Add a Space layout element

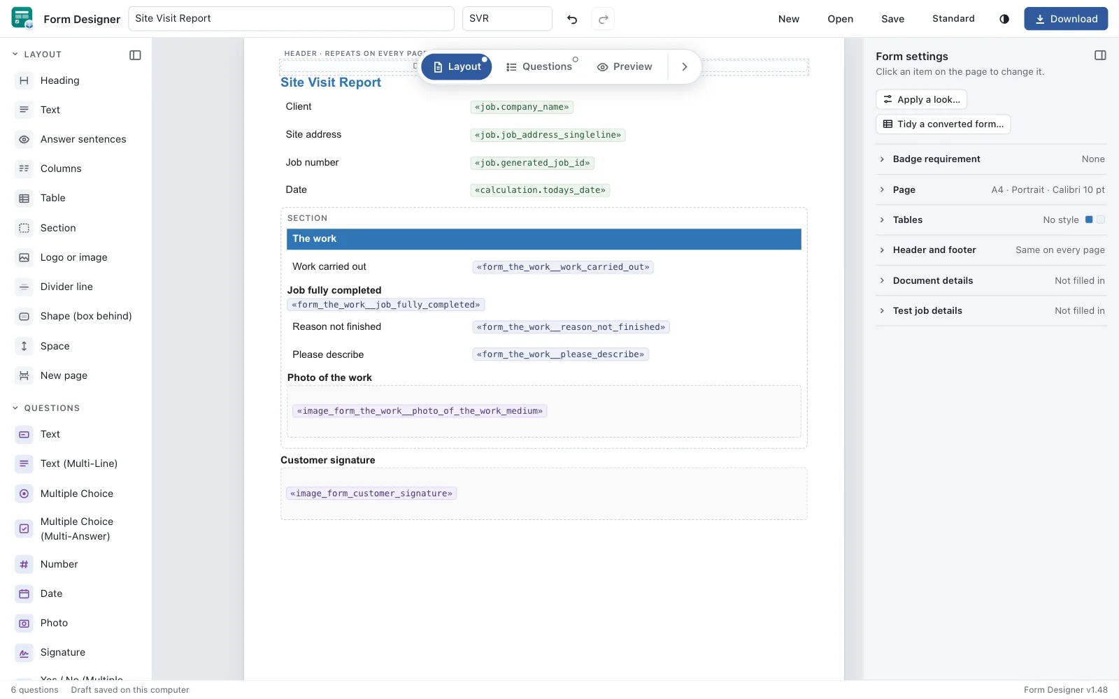coord(76,346)
